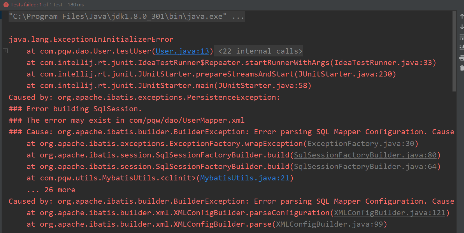Open the ExceptionFactory.java:30 link
The image size is (464, 233).
tap(361, 143)
